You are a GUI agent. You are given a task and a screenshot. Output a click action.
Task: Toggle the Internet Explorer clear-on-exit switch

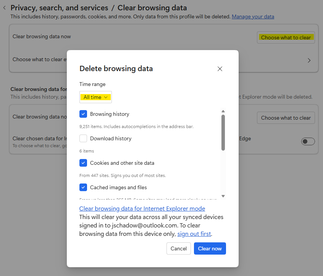click(308, 141)
